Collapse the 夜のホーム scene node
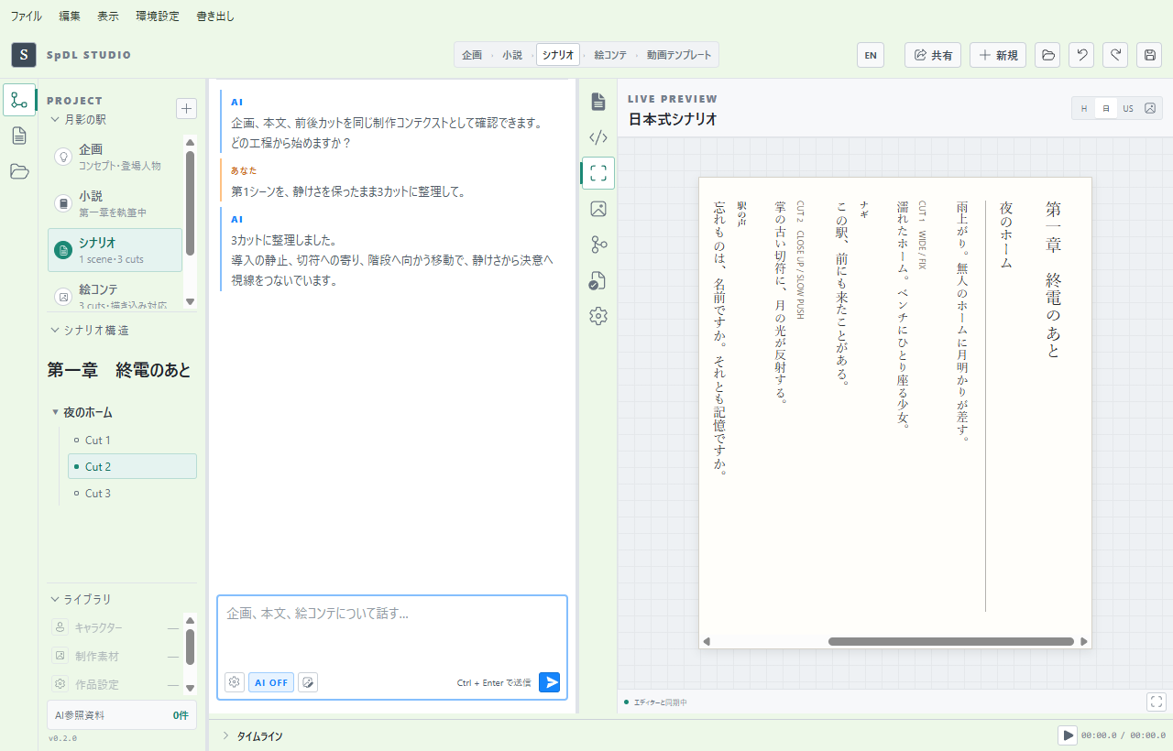This screenshot has height=751, width=1173. click(55, 412)
